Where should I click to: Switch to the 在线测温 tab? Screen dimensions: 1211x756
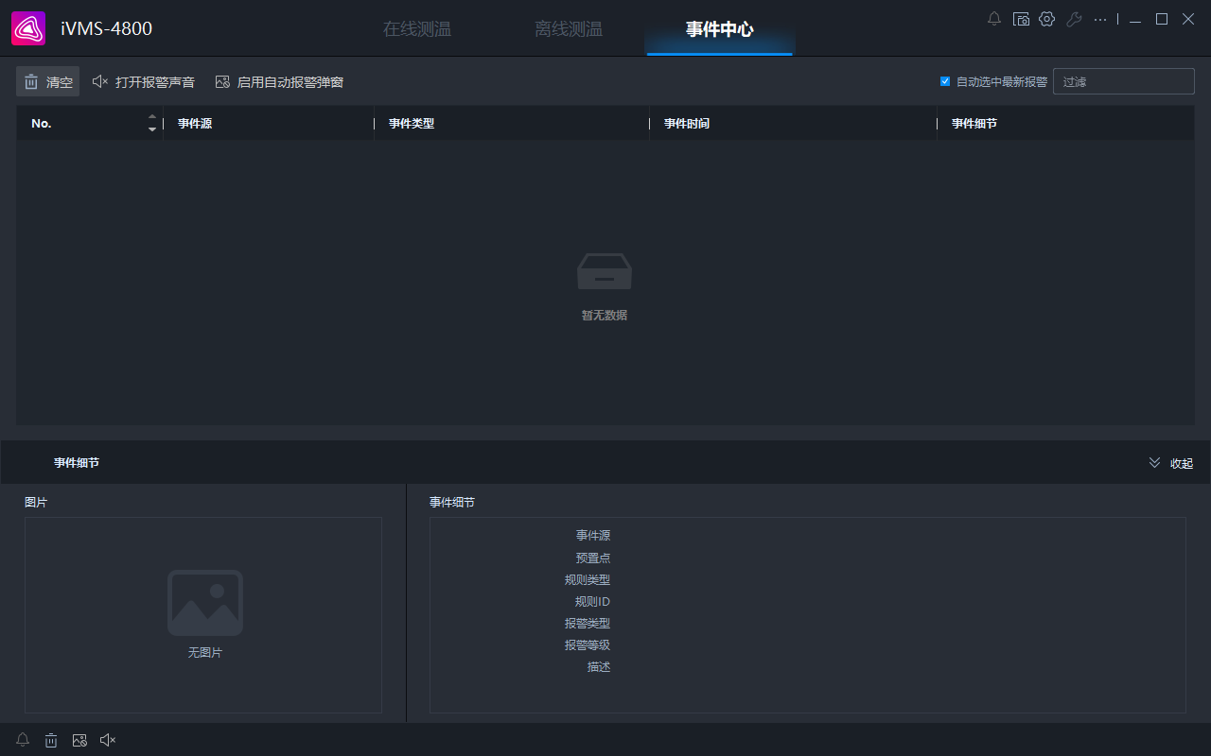point(417,29)
